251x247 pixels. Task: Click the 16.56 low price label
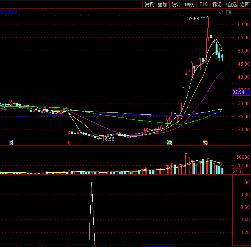(x=108, y=139)
